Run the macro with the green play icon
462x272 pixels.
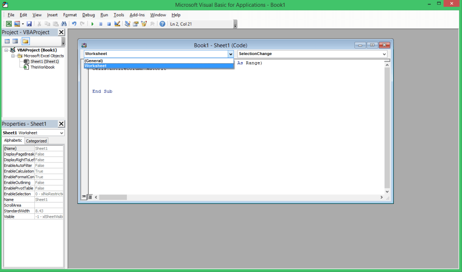(x=92, y=24)
